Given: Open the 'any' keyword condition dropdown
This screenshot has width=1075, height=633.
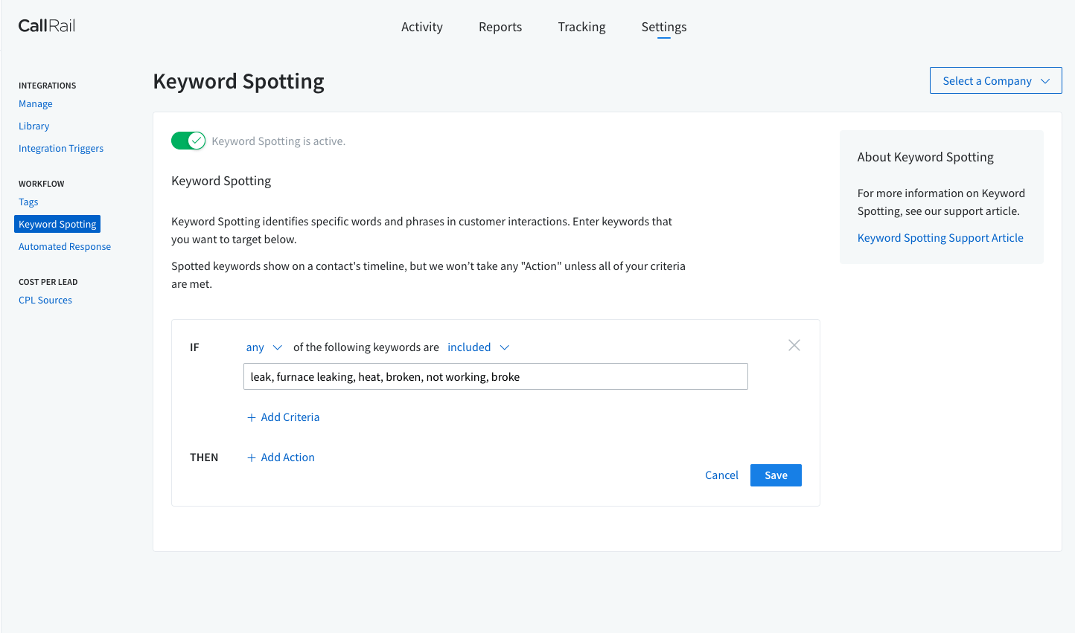Looking at the screenshot, I should 264,347.
